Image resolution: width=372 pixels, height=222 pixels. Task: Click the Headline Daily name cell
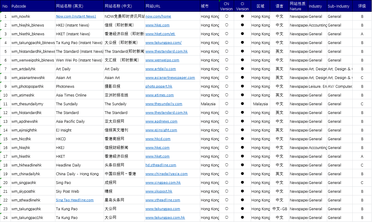(80, 165)
